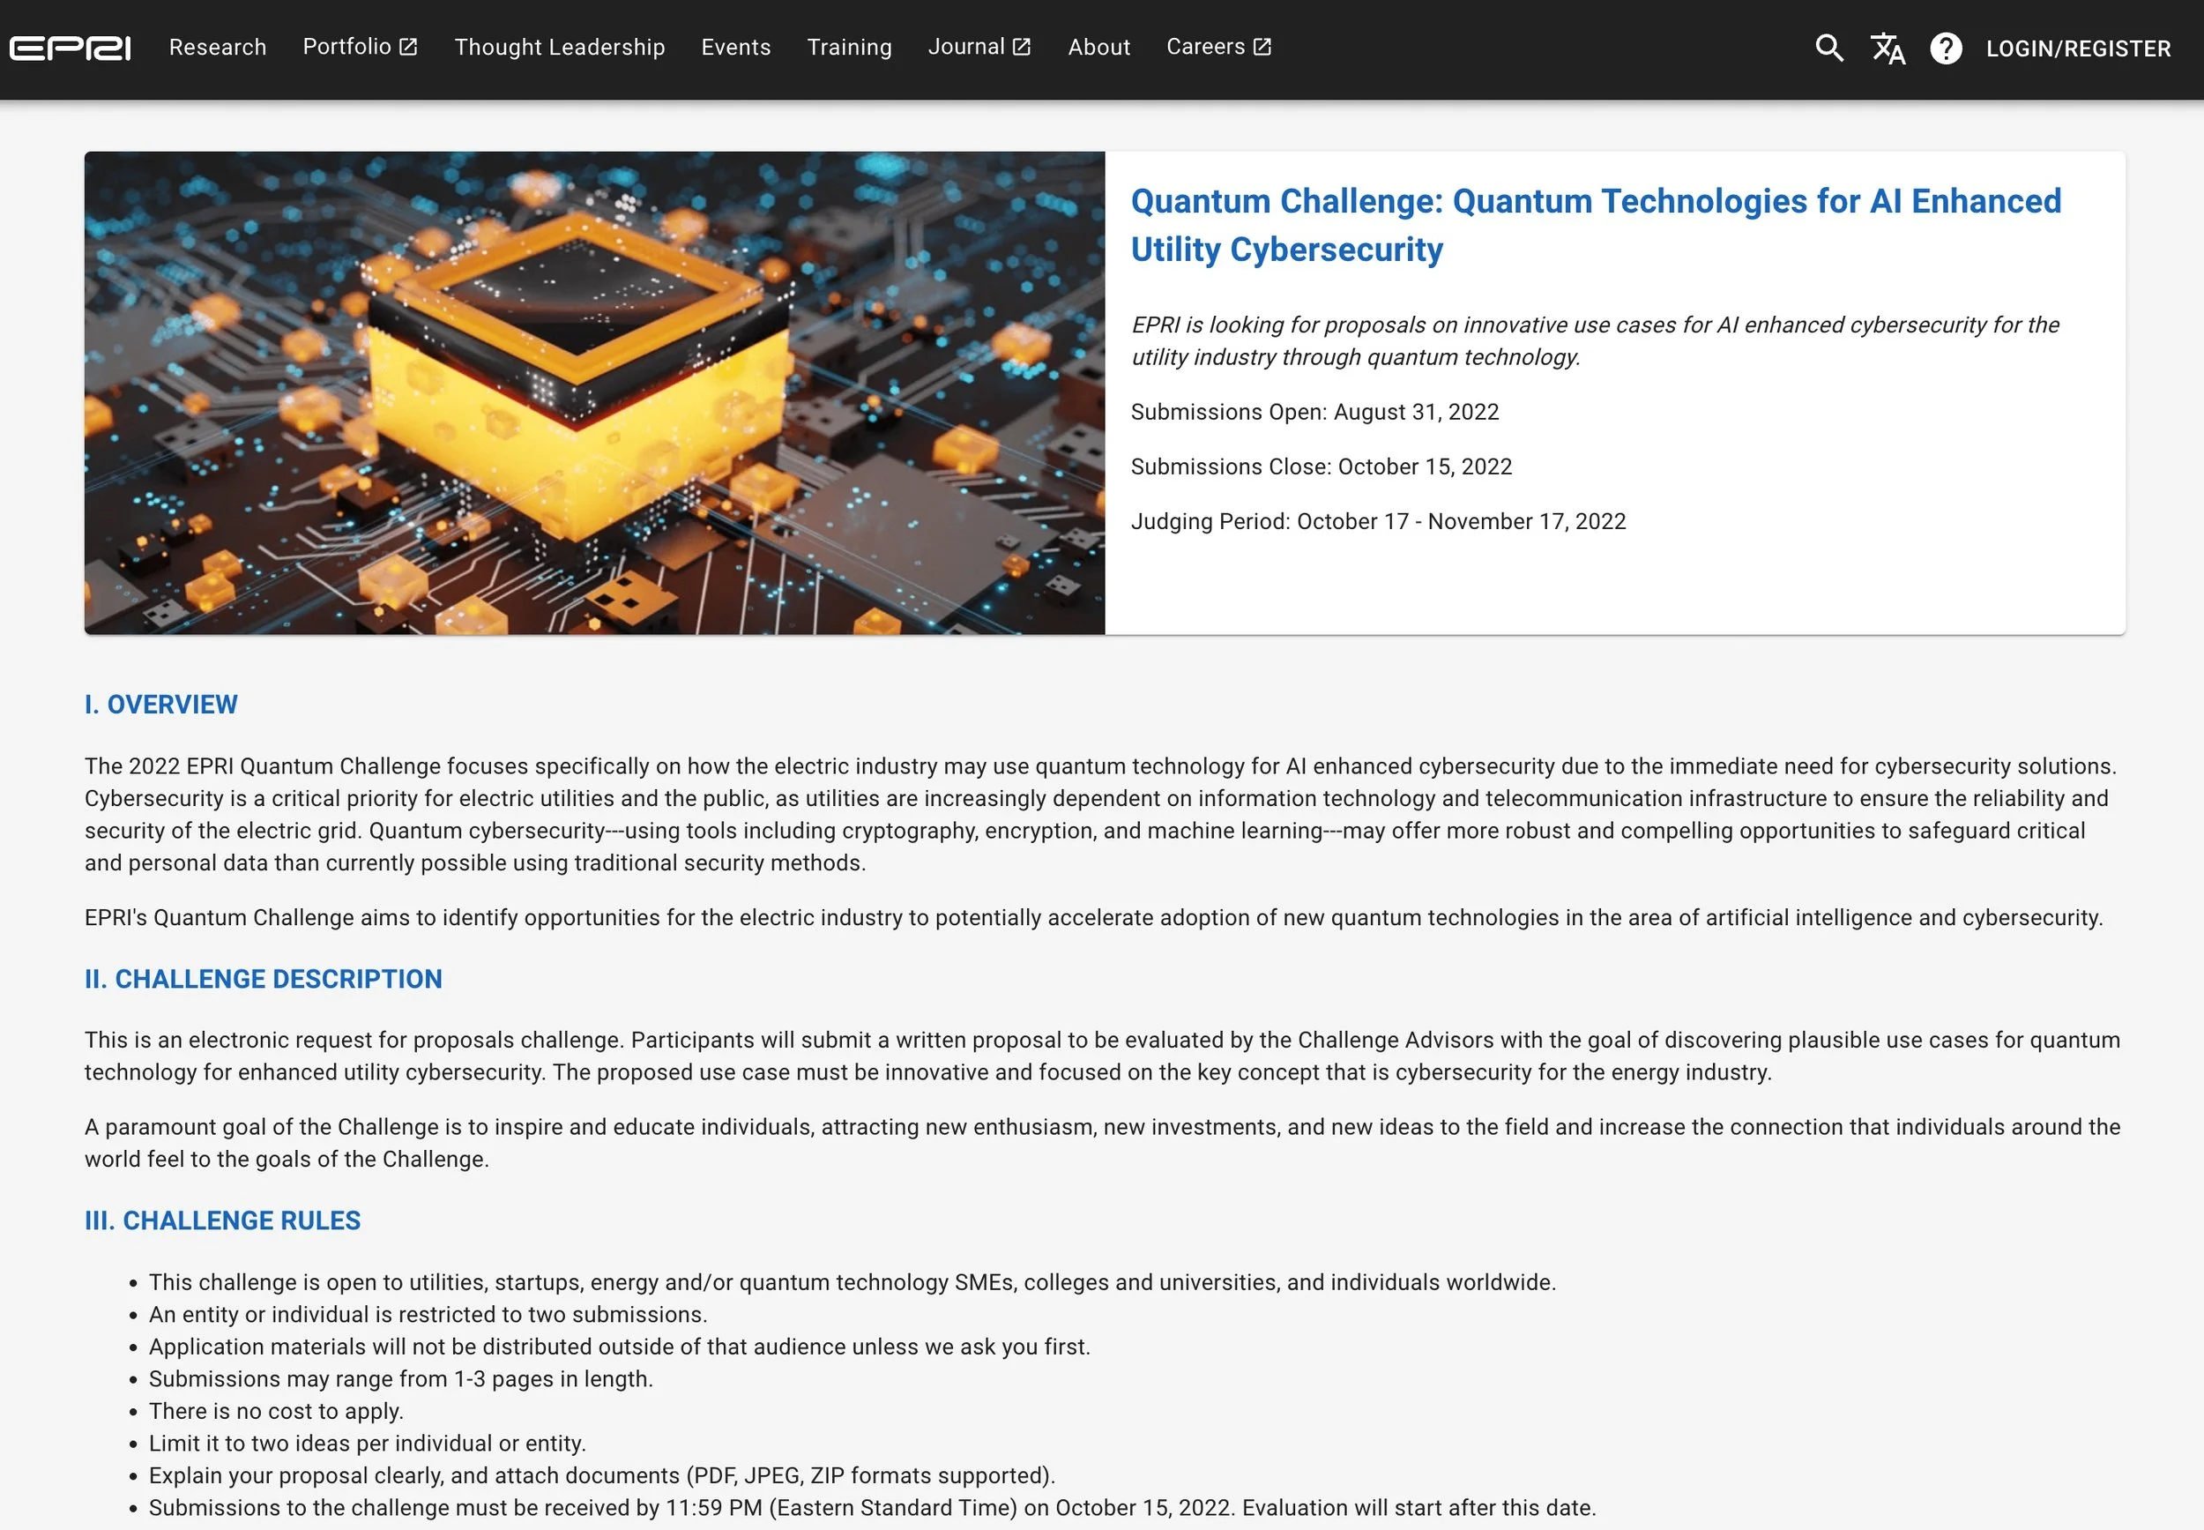
Task: Open the Thought Leadership menu
Action: 560,47
